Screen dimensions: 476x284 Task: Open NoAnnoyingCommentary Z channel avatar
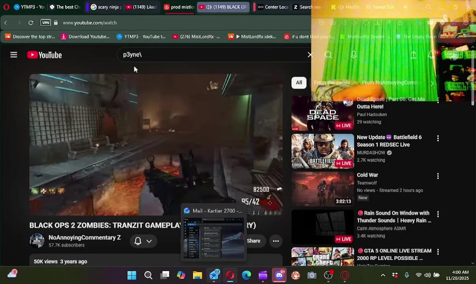tap(37, 241)
